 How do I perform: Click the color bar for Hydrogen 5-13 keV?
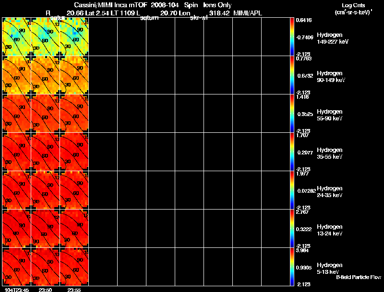[292, 267]
